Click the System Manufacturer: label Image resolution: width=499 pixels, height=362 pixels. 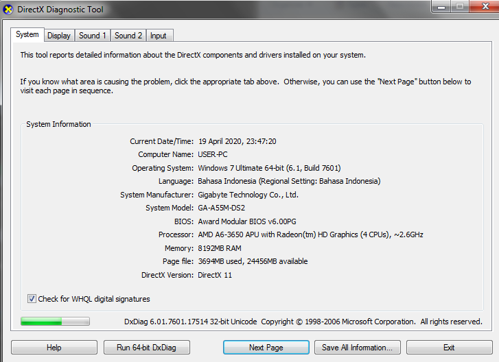(x=157, y=195)
